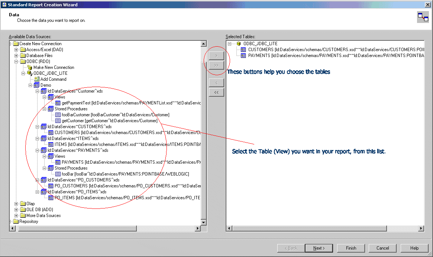This screenshot has width=433, height=257.
Task: Click the More Data Sources folder icon
Action: click(x=23, y=216)
